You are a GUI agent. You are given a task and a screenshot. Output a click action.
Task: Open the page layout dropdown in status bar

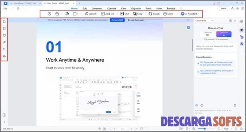(x=181, y=128)
